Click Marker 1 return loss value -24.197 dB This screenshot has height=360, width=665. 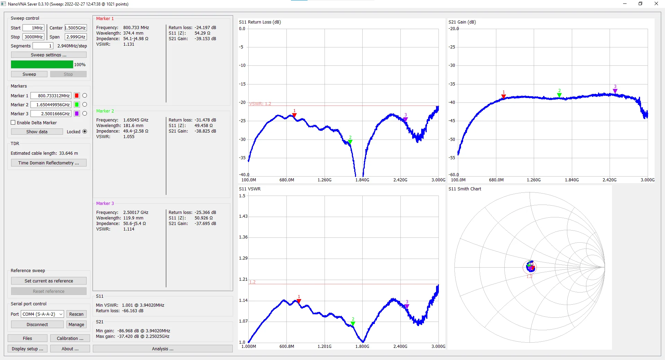pyautogui.click(x=205, y=27)
